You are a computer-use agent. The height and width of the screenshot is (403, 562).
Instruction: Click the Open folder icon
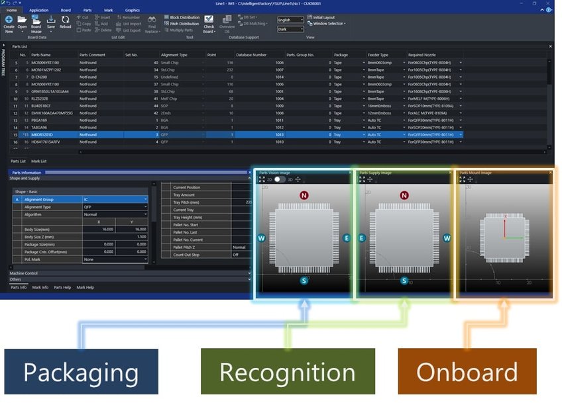click(x=22, y=20)
